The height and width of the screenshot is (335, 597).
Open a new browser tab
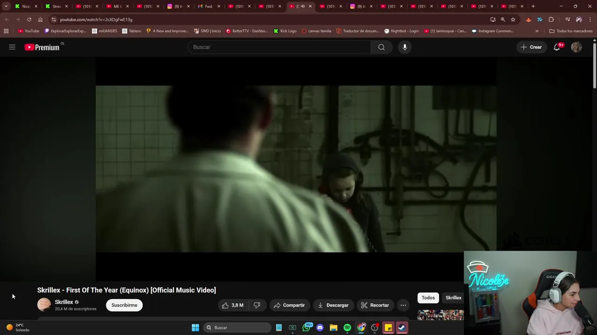point(533,6)
